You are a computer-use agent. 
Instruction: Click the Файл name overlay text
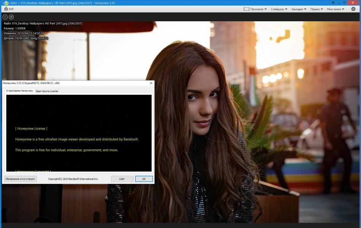coord(43,24)
